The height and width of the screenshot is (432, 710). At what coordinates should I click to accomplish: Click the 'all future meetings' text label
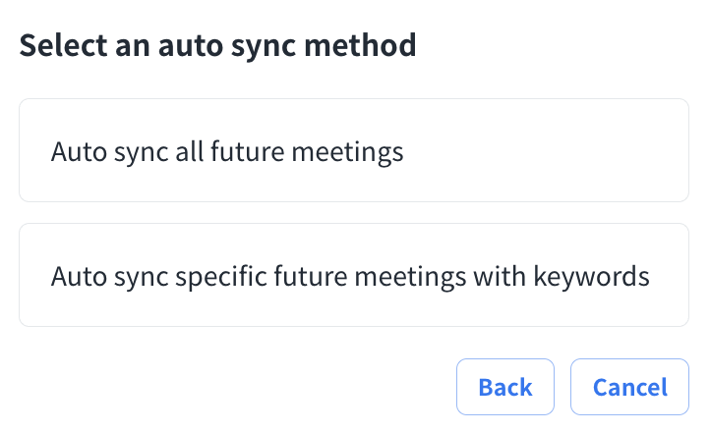[227, 152]
